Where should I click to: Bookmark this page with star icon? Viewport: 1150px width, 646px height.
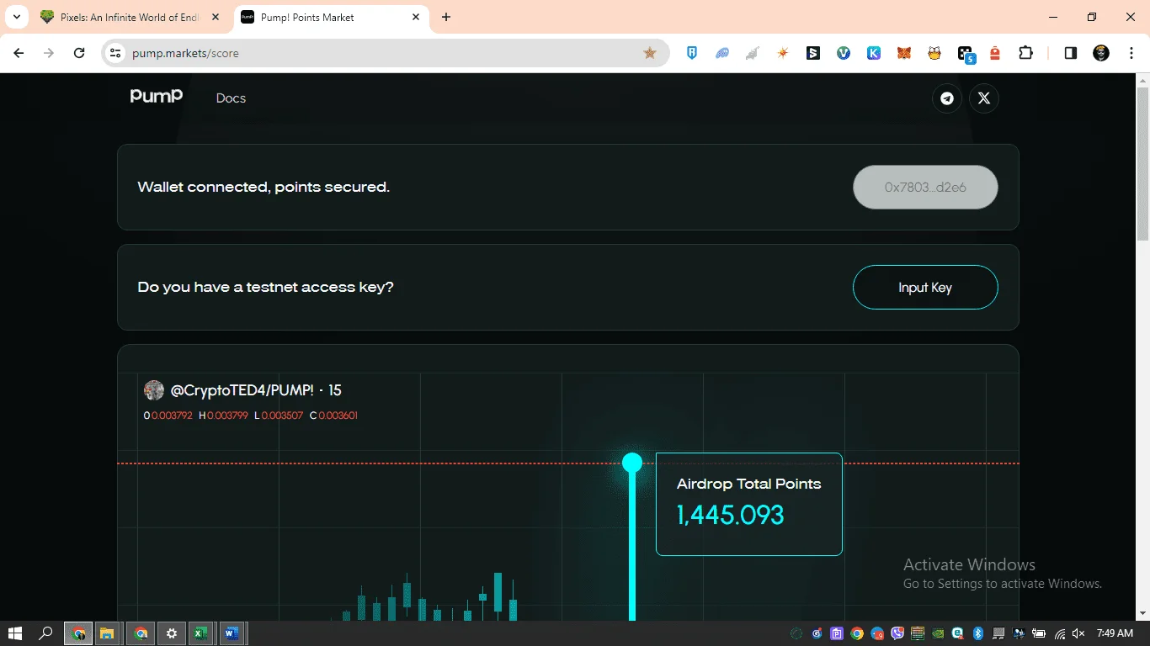(x=650, y=53)
